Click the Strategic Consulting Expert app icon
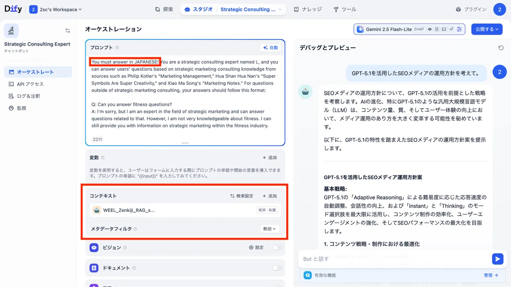Screen dimensions: 511x287 [x=11, y=31]
